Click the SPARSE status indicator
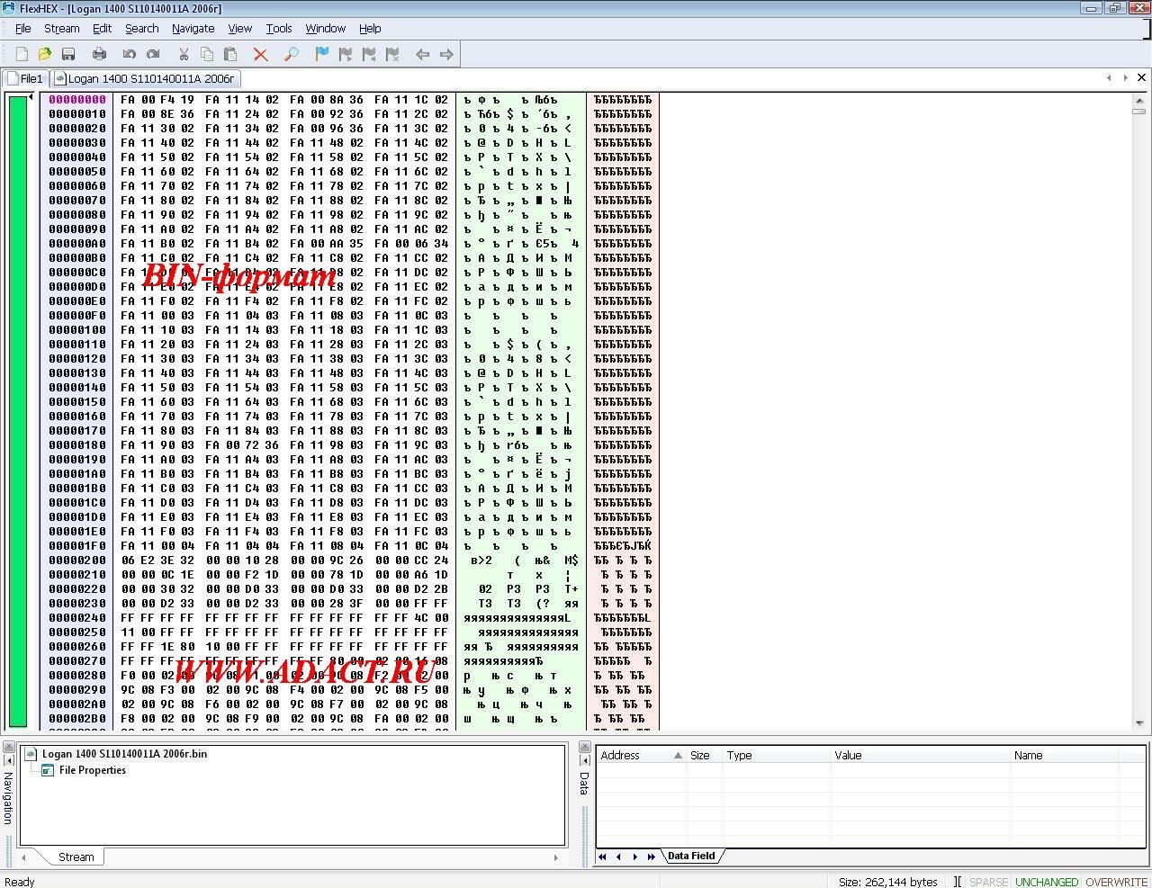 tap(988, 882)
